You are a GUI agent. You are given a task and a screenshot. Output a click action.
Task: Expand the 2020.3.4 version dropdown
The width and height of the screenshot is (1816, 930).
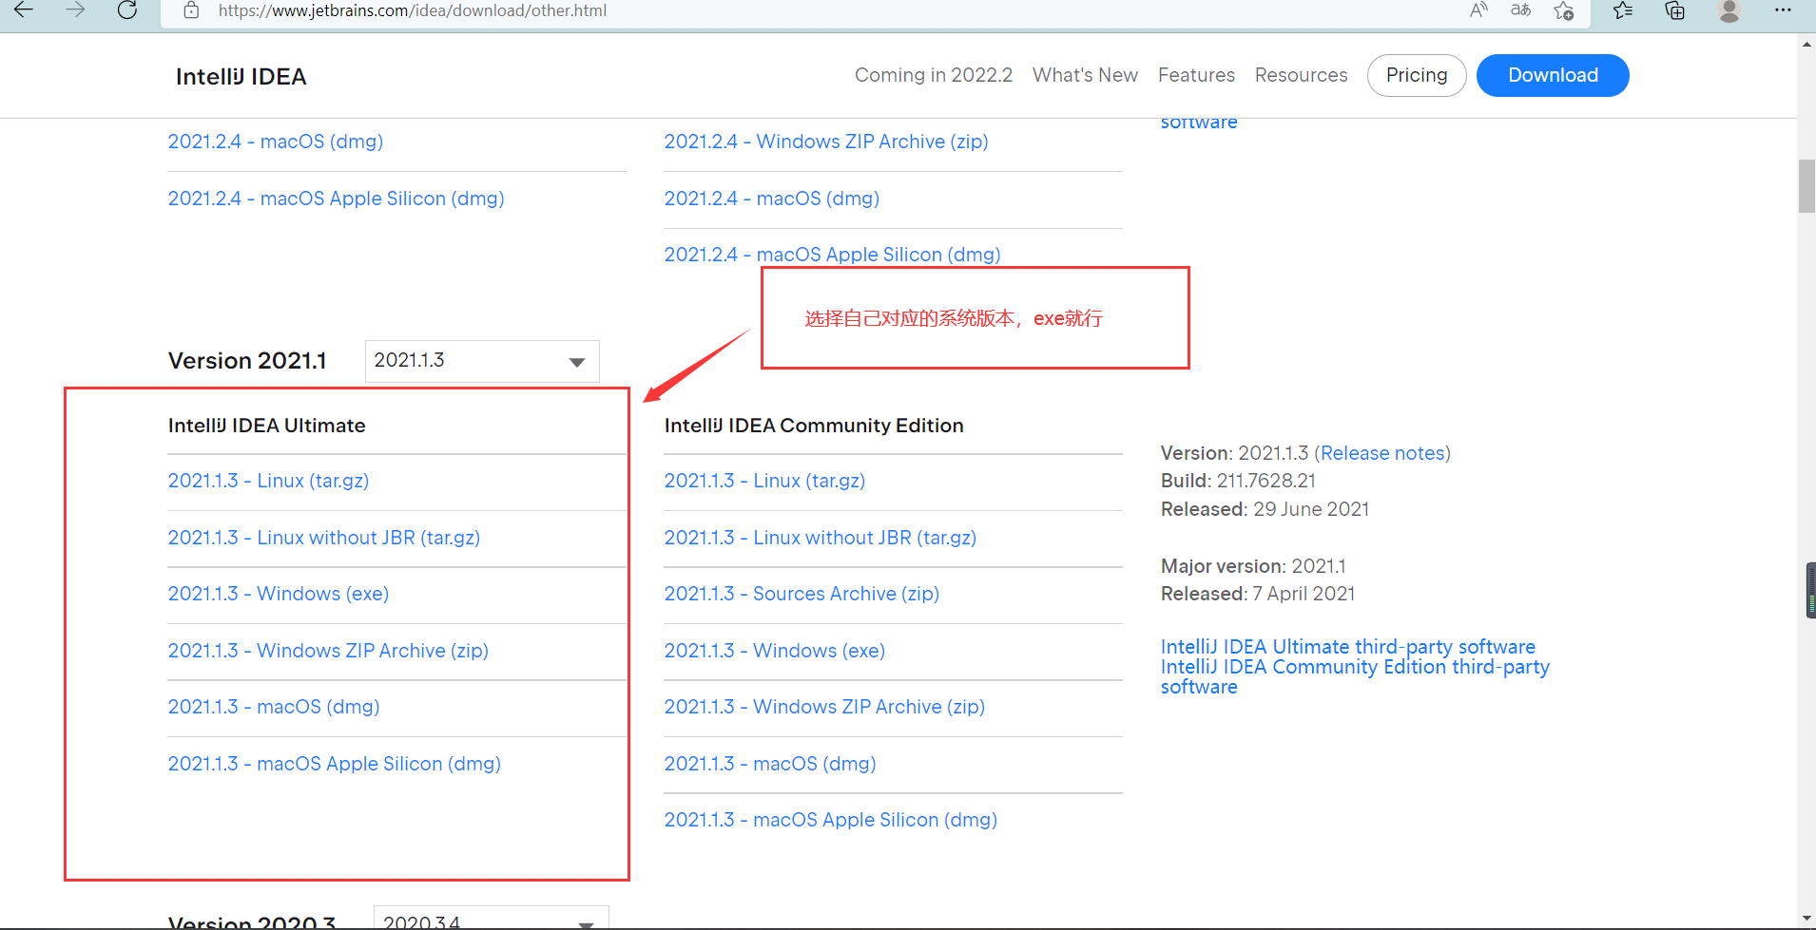(492, 919)
